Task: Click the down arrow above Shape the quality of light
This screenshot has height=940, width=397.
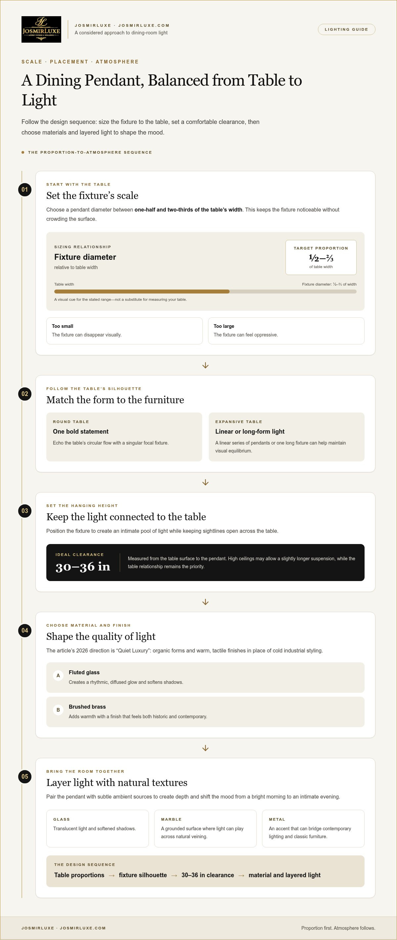Action: coord(205,602)
